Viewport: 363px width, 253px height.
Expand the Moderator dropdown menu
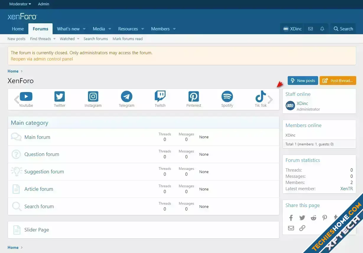point(20,4)
